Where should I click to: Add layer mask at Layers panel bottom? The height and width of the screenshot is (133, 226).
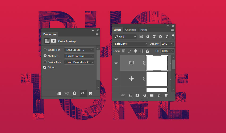pyautogui.click(x=137, y=95)
